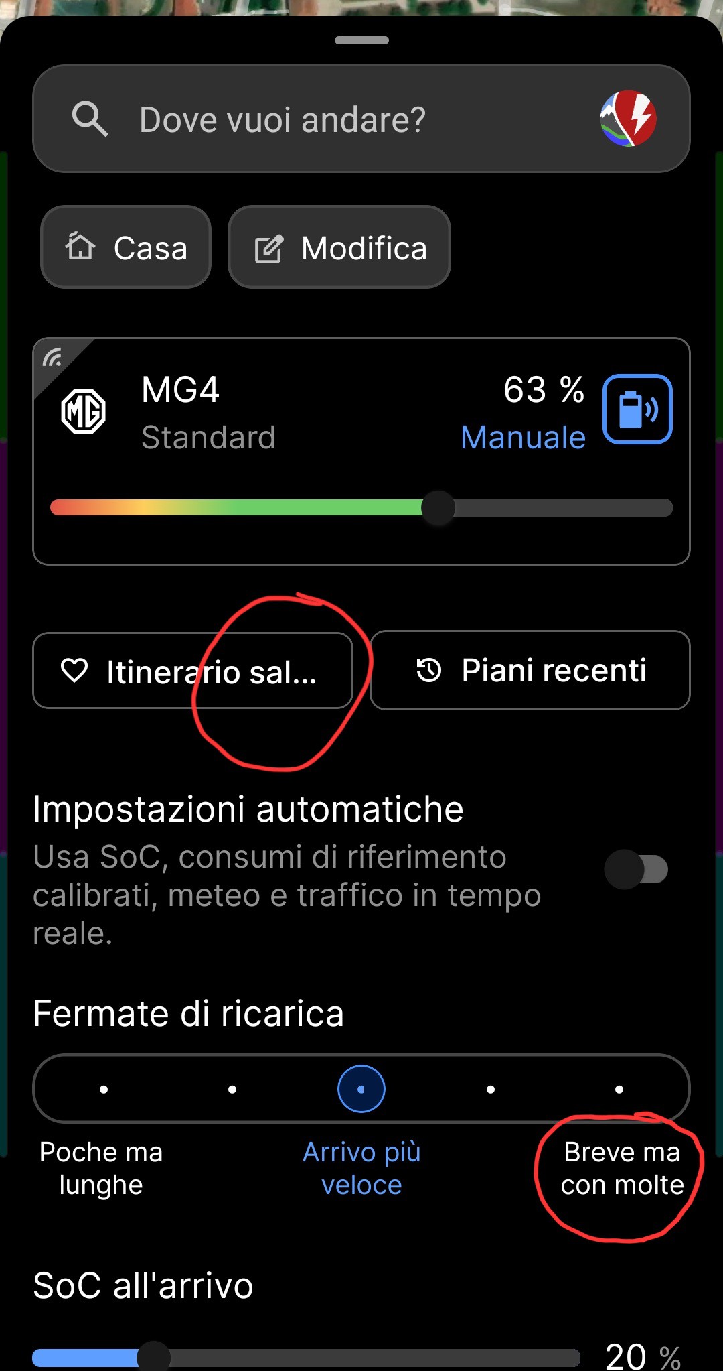This screenshot has height=1371, width=723.
Task: Focus the Dove vuoi andare search field
Action: [361, 119]
